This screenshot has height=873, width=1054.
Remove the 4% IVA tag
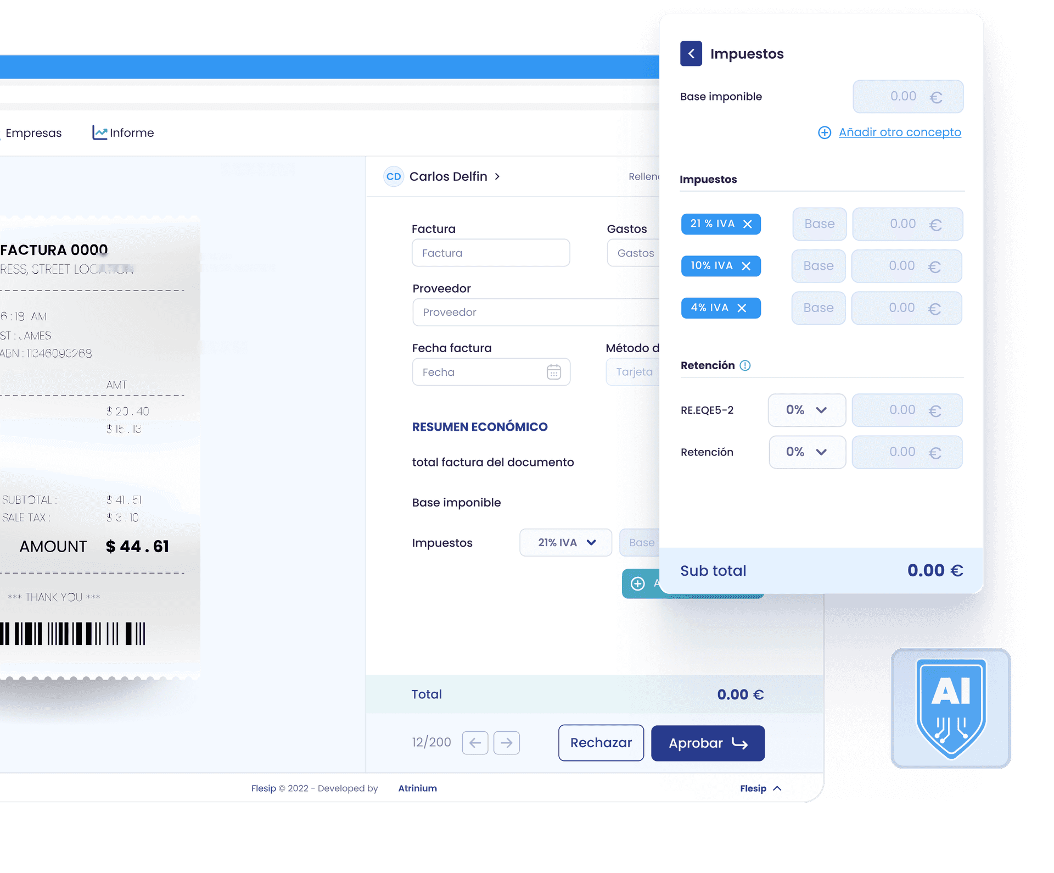(742, 308)
